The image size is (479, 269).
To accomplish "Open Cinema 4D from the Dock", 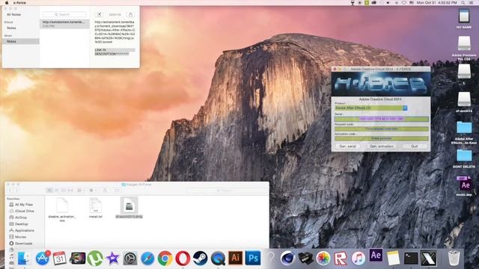I will [x=287, y=259].
